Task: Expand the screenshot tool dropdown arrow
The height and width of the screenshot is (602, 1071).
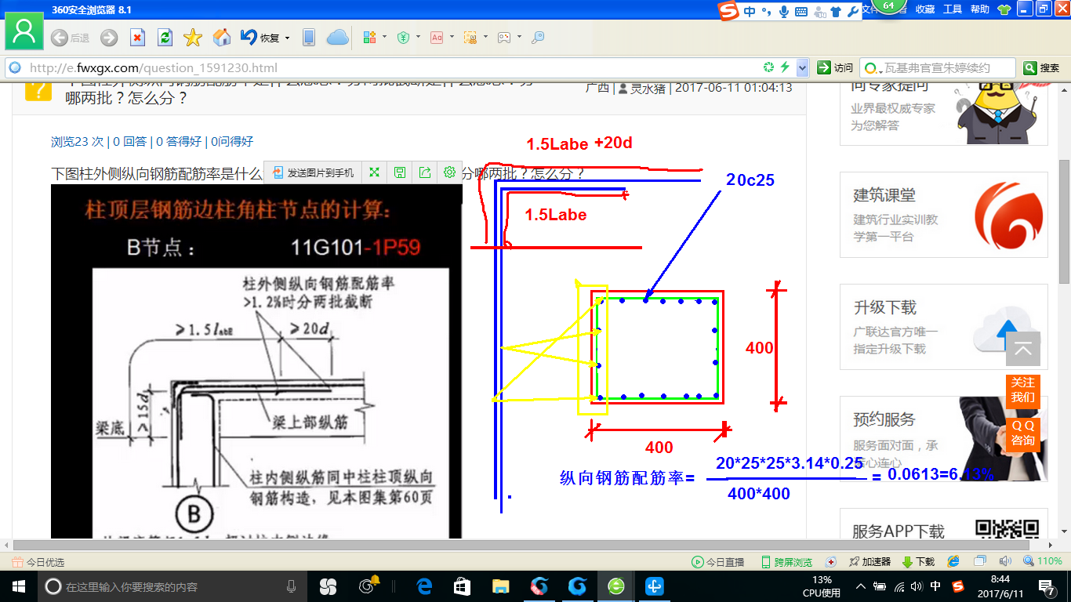Action: 485,38
